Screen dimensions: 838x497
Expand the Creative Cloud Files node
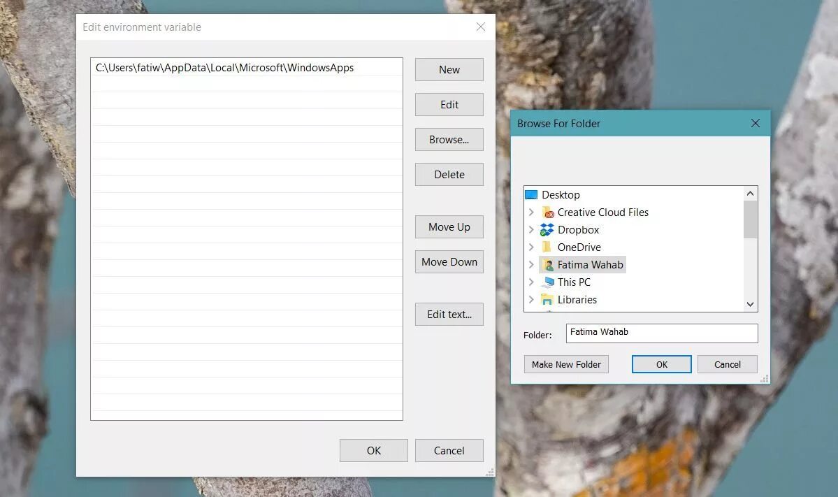click(x=531, y=213)
